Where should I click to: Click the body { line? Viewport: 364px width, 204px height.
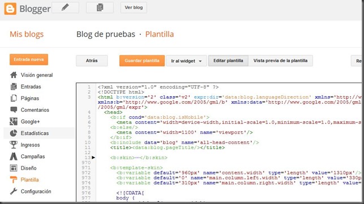[125, 198]
